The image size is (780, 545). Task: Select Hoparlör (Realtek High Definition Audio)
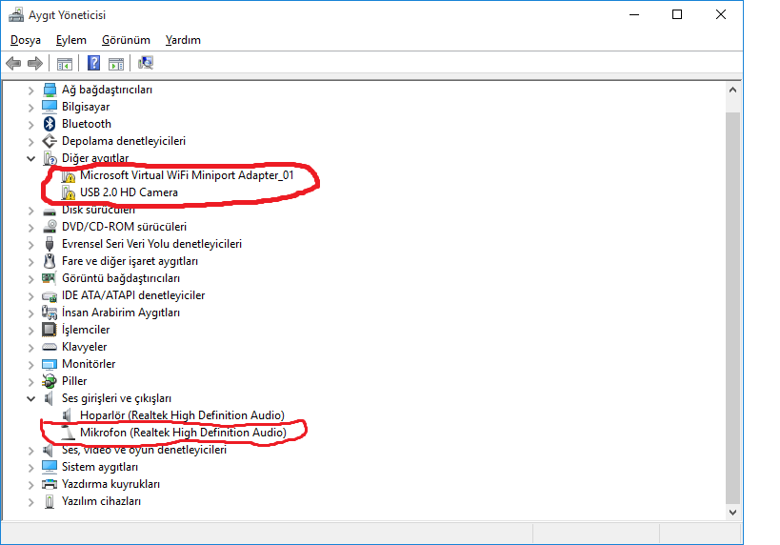[x=182, y=415]
